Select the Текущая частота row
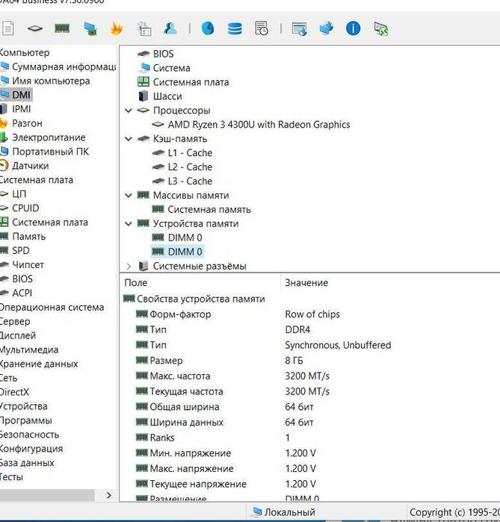The height and width of the screenshot is (522, 500). pos(310,391)
